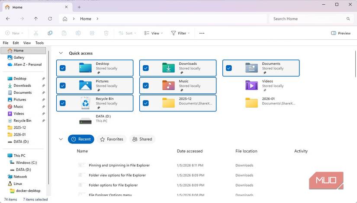Viewport: 357px width, 203px height.
Task: Click the Back navigation arrow
Action: click(x=8, y=19)
